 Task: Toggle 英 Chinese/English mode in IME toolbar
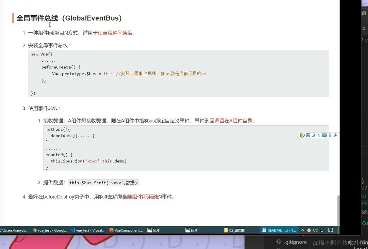click(x=308, y=135)
